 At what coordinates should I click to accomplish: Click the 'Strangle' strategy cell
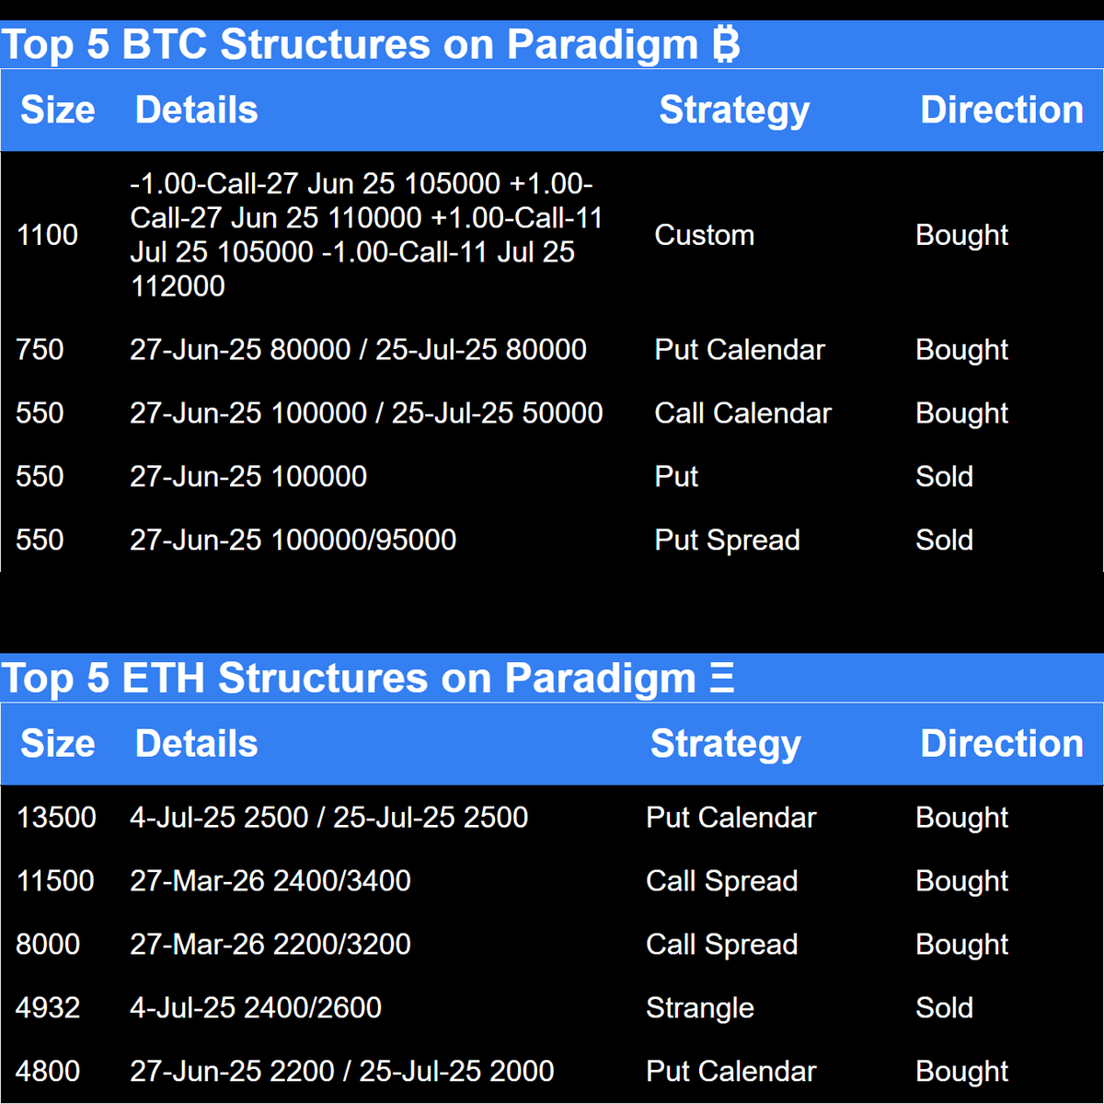click(x=699, y=1009)
